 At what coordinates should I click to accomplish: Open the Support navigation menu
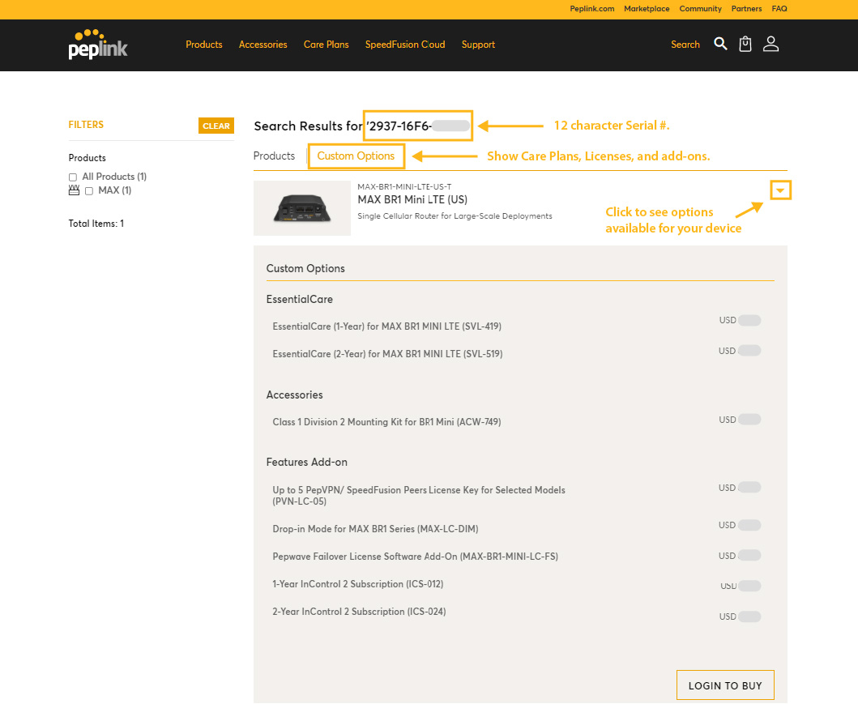478,45
